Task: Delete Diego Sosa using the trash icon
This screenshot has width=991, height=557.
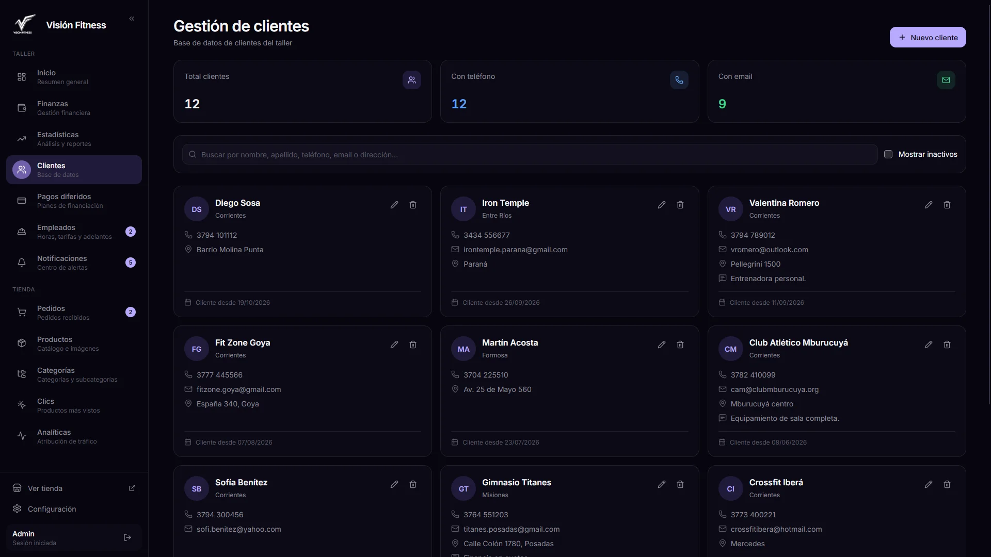Action: point(413,205)
